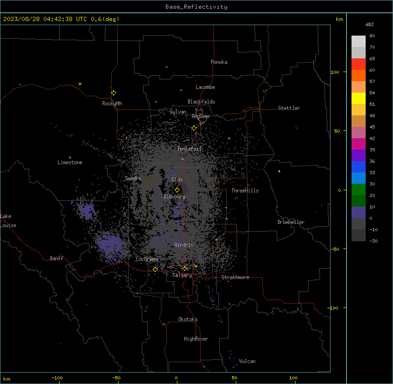The height and width of the screenshot is (384, 393).
Task: Select the RedDeer city label
Action: pos(201,116)
